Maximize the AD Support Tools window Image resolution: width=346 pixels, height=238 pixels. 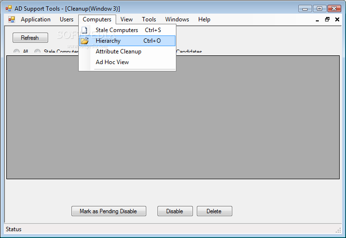click(x=319, y=9)
